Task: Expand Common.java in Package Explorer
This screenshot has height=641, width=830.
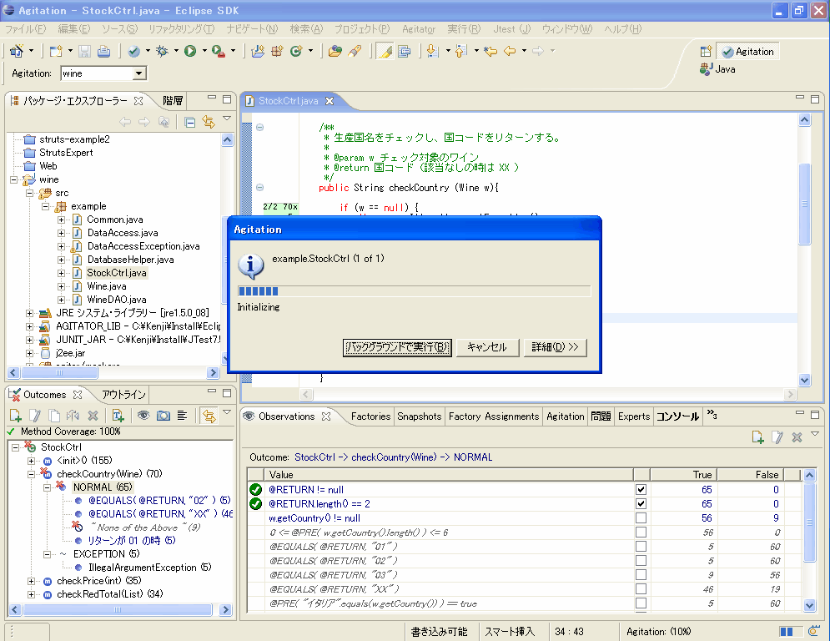Action: [62, 220]
